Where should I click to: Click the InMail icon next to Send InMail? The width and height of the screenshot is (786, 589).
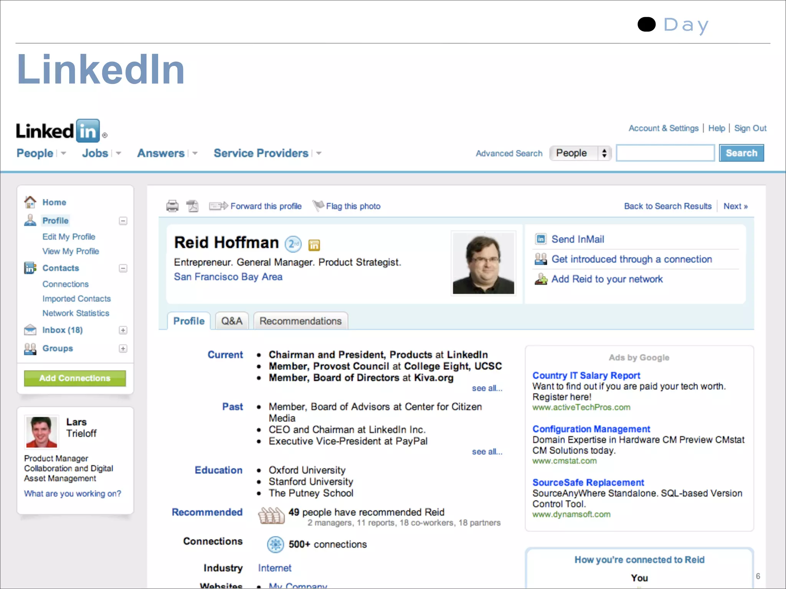point(541,239)
